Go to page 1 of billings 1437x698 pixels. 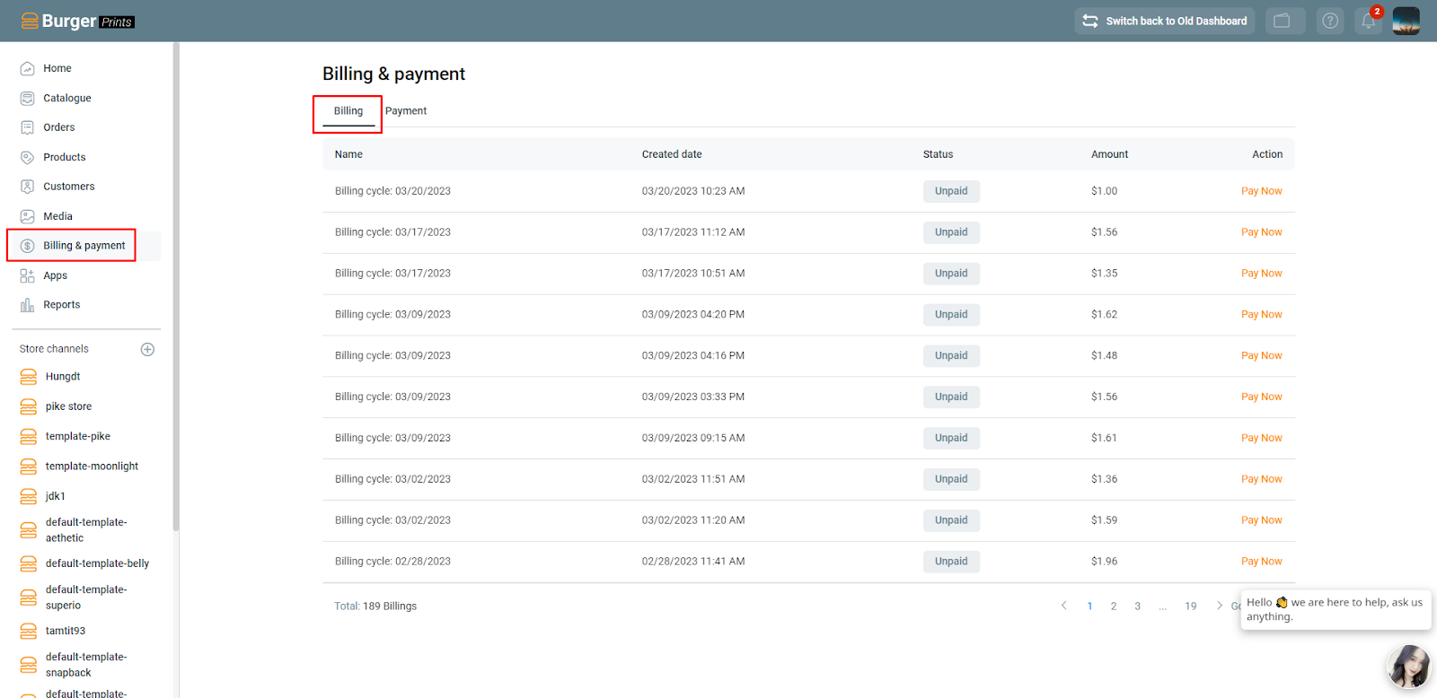pyautogui.click(x=1089, y=606)
